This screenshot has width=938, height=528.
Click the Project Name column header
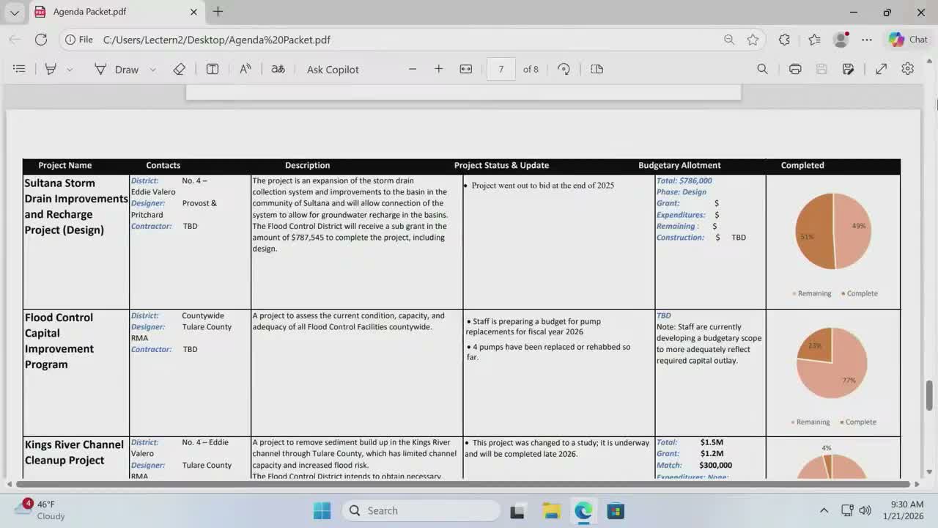(x=65, y=165)
